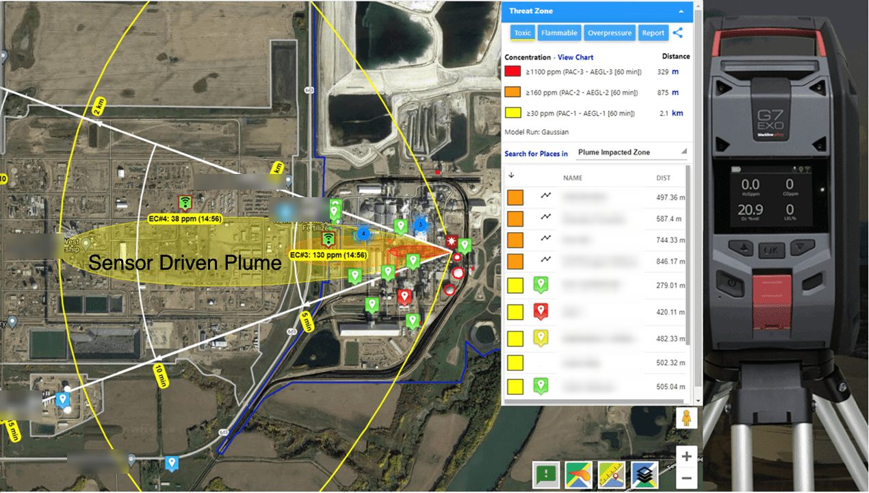Click the orange ≥160 ppm swatch
Screen dimensions: 869x493
tap(513, 92)
